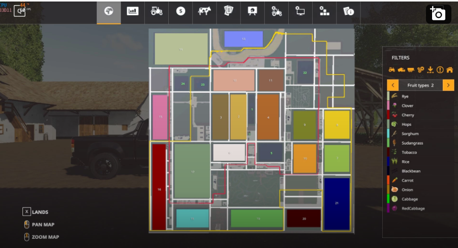
Task: Select dark blue field 21 on map
Action: [x=337, y=203]
